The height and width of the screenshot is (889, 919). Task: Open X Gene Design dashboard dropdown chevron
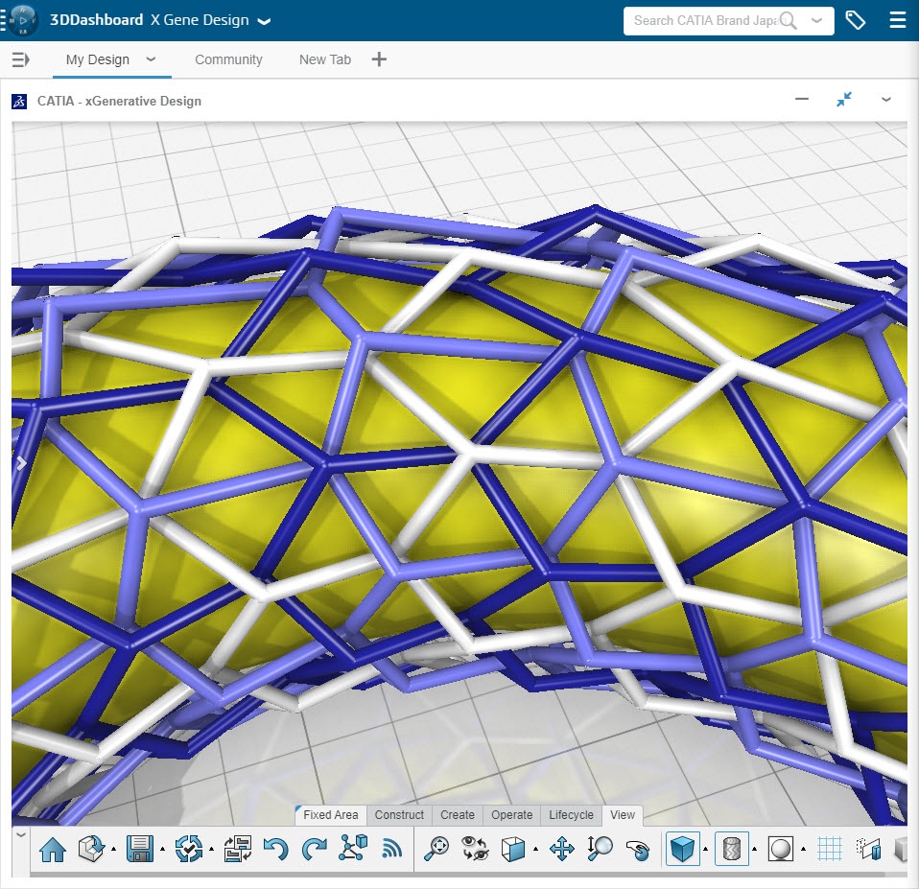pyautogui.click(x=265, y=21)
